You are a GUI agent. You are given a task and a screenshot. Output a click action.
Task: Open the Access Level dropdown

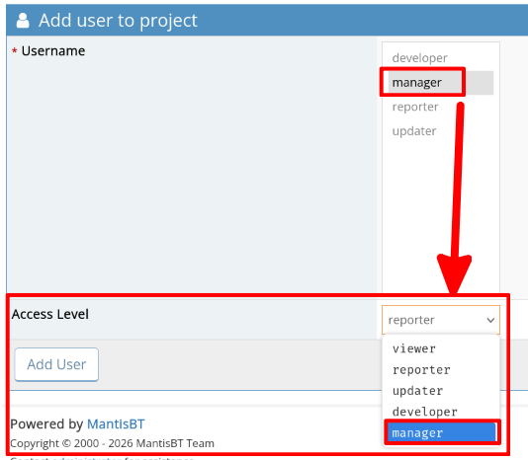pos(441,320)
